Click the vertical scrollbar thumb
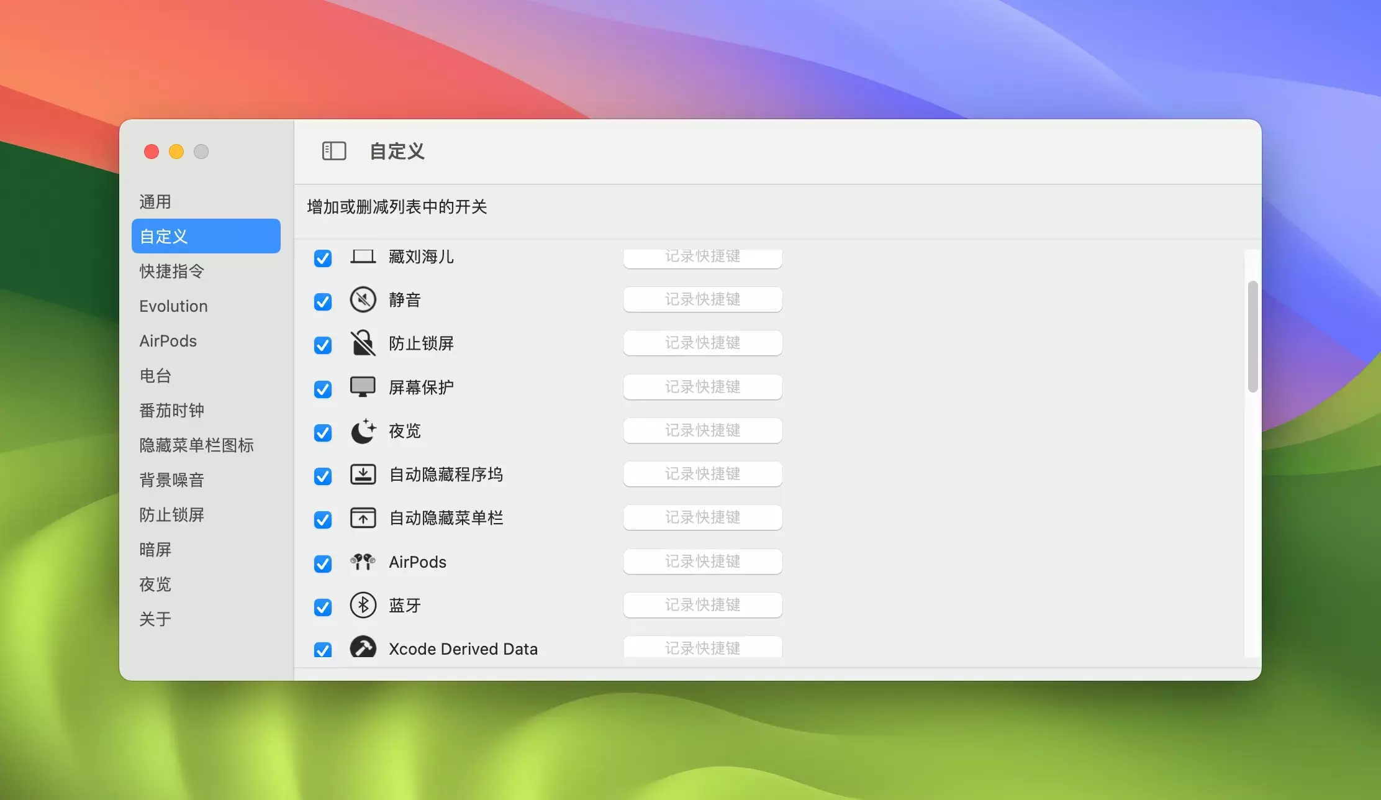Screen dimensions: 1381x800 tap(1252, 337)
